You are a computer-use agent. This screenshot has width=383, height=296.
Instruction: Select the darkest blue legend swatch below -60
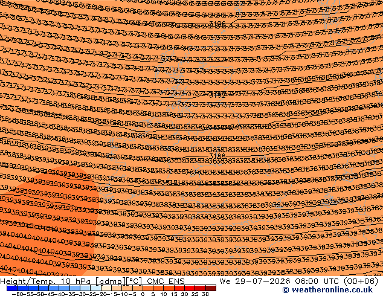(x=12, y=288)
